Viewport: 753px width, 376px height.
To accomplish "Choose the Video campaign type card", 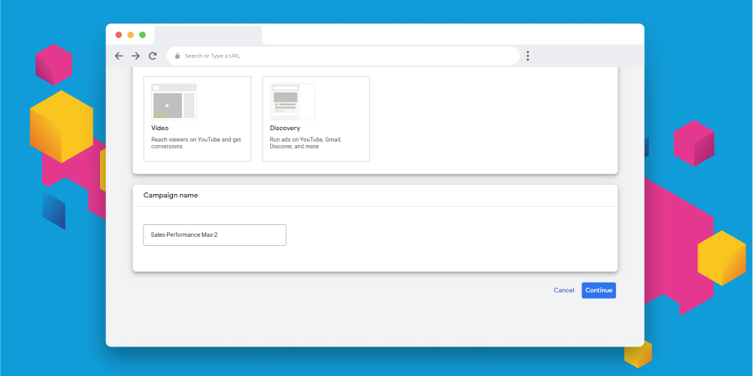I will tap(197, 119).
